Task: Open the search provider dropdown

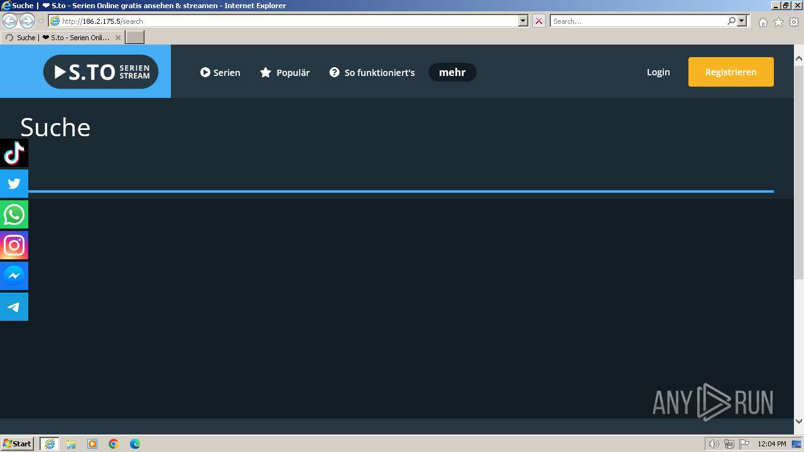Action: 742,21
